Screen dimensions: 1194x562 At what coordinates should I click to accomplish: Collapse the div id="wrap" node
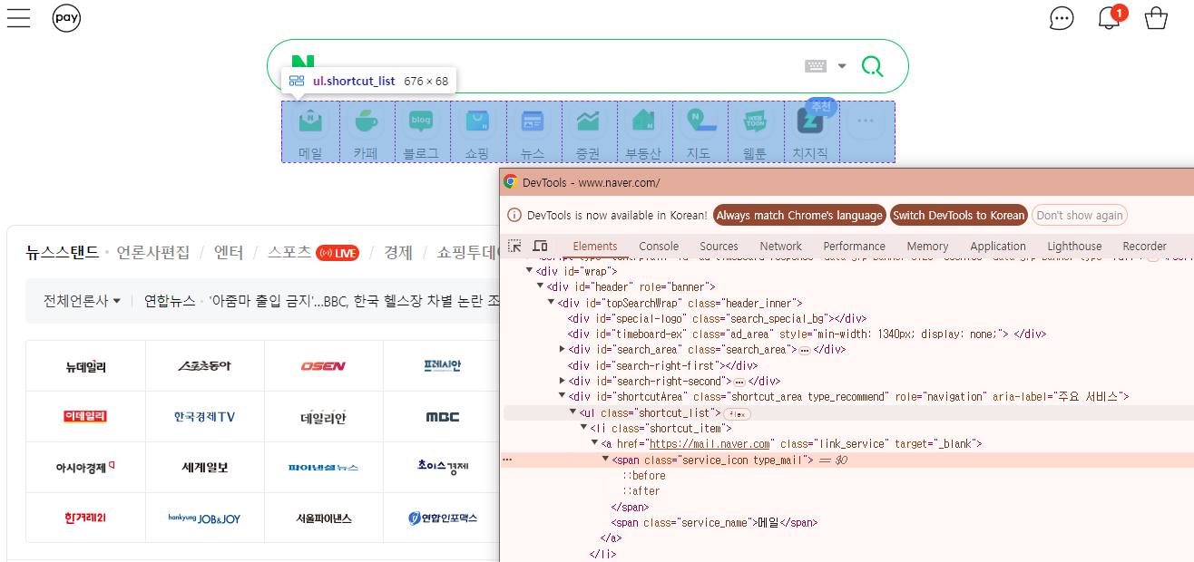pos(529,271)
